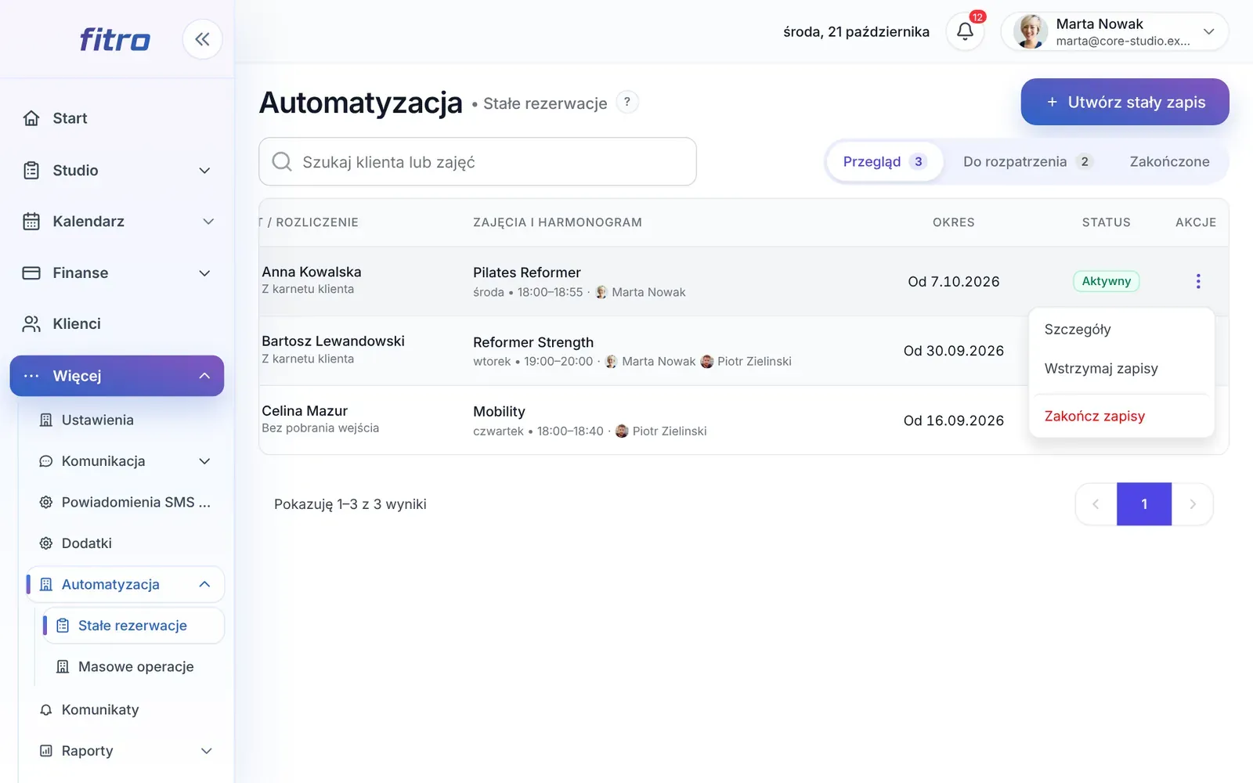
Task: Click the Utwórz stały zapis button
Action: (x=1125, y=102)
